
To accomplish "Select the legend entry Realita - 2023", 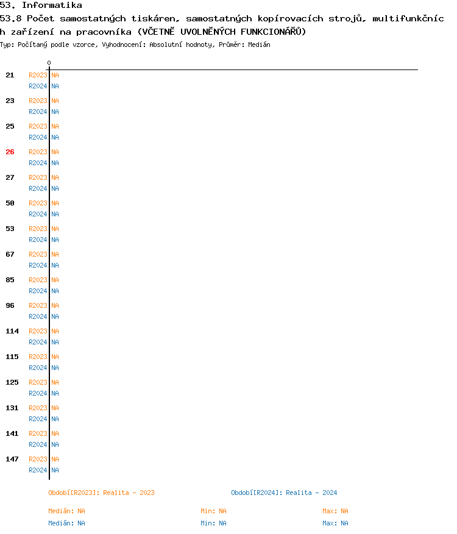I will [x=101, y=493].
